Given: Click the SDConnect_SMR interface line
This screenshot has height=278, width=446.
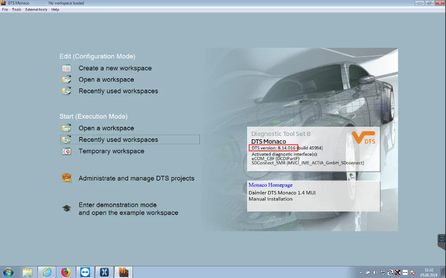Looking at the screenshot, I should point(308,163).
